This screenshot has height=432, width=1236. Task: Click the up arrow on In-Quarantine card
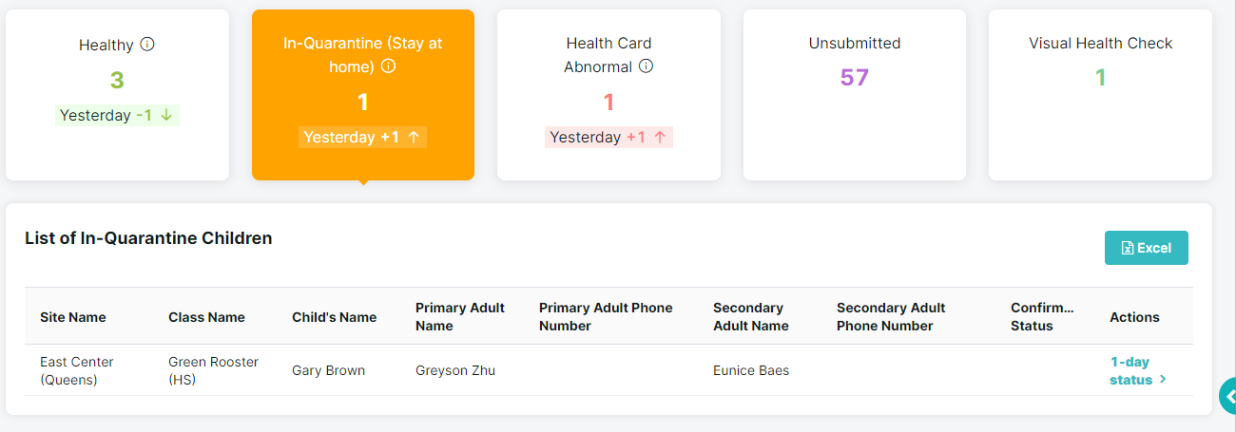(x=413, y=137)
